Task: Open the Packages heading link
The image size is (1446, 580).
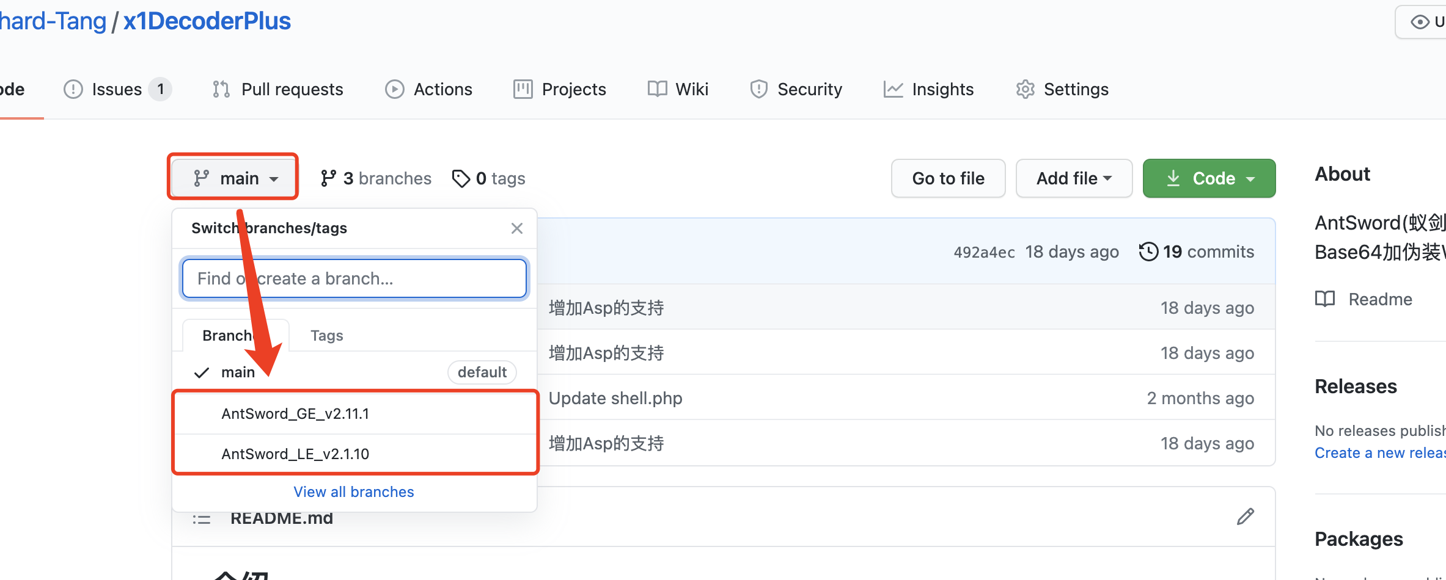Action: [x=1359, y=538]
